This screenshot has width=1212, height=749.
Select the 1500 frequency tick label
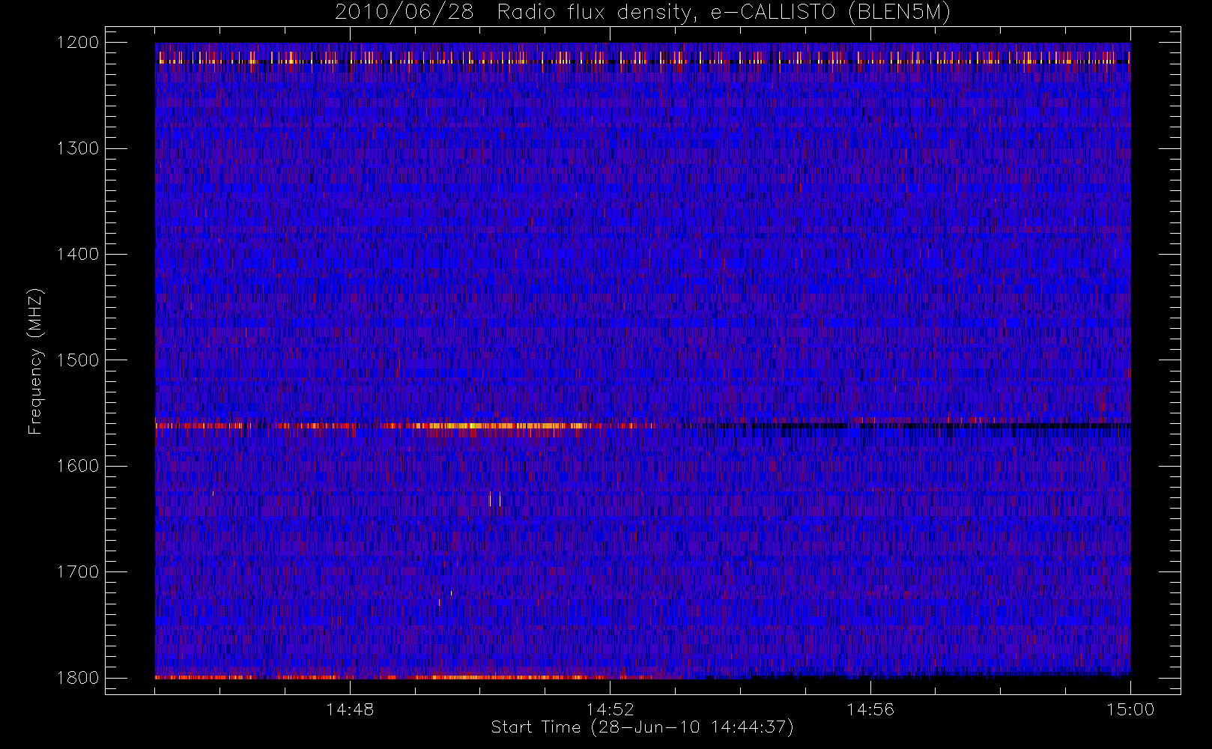tap(78, 360)
